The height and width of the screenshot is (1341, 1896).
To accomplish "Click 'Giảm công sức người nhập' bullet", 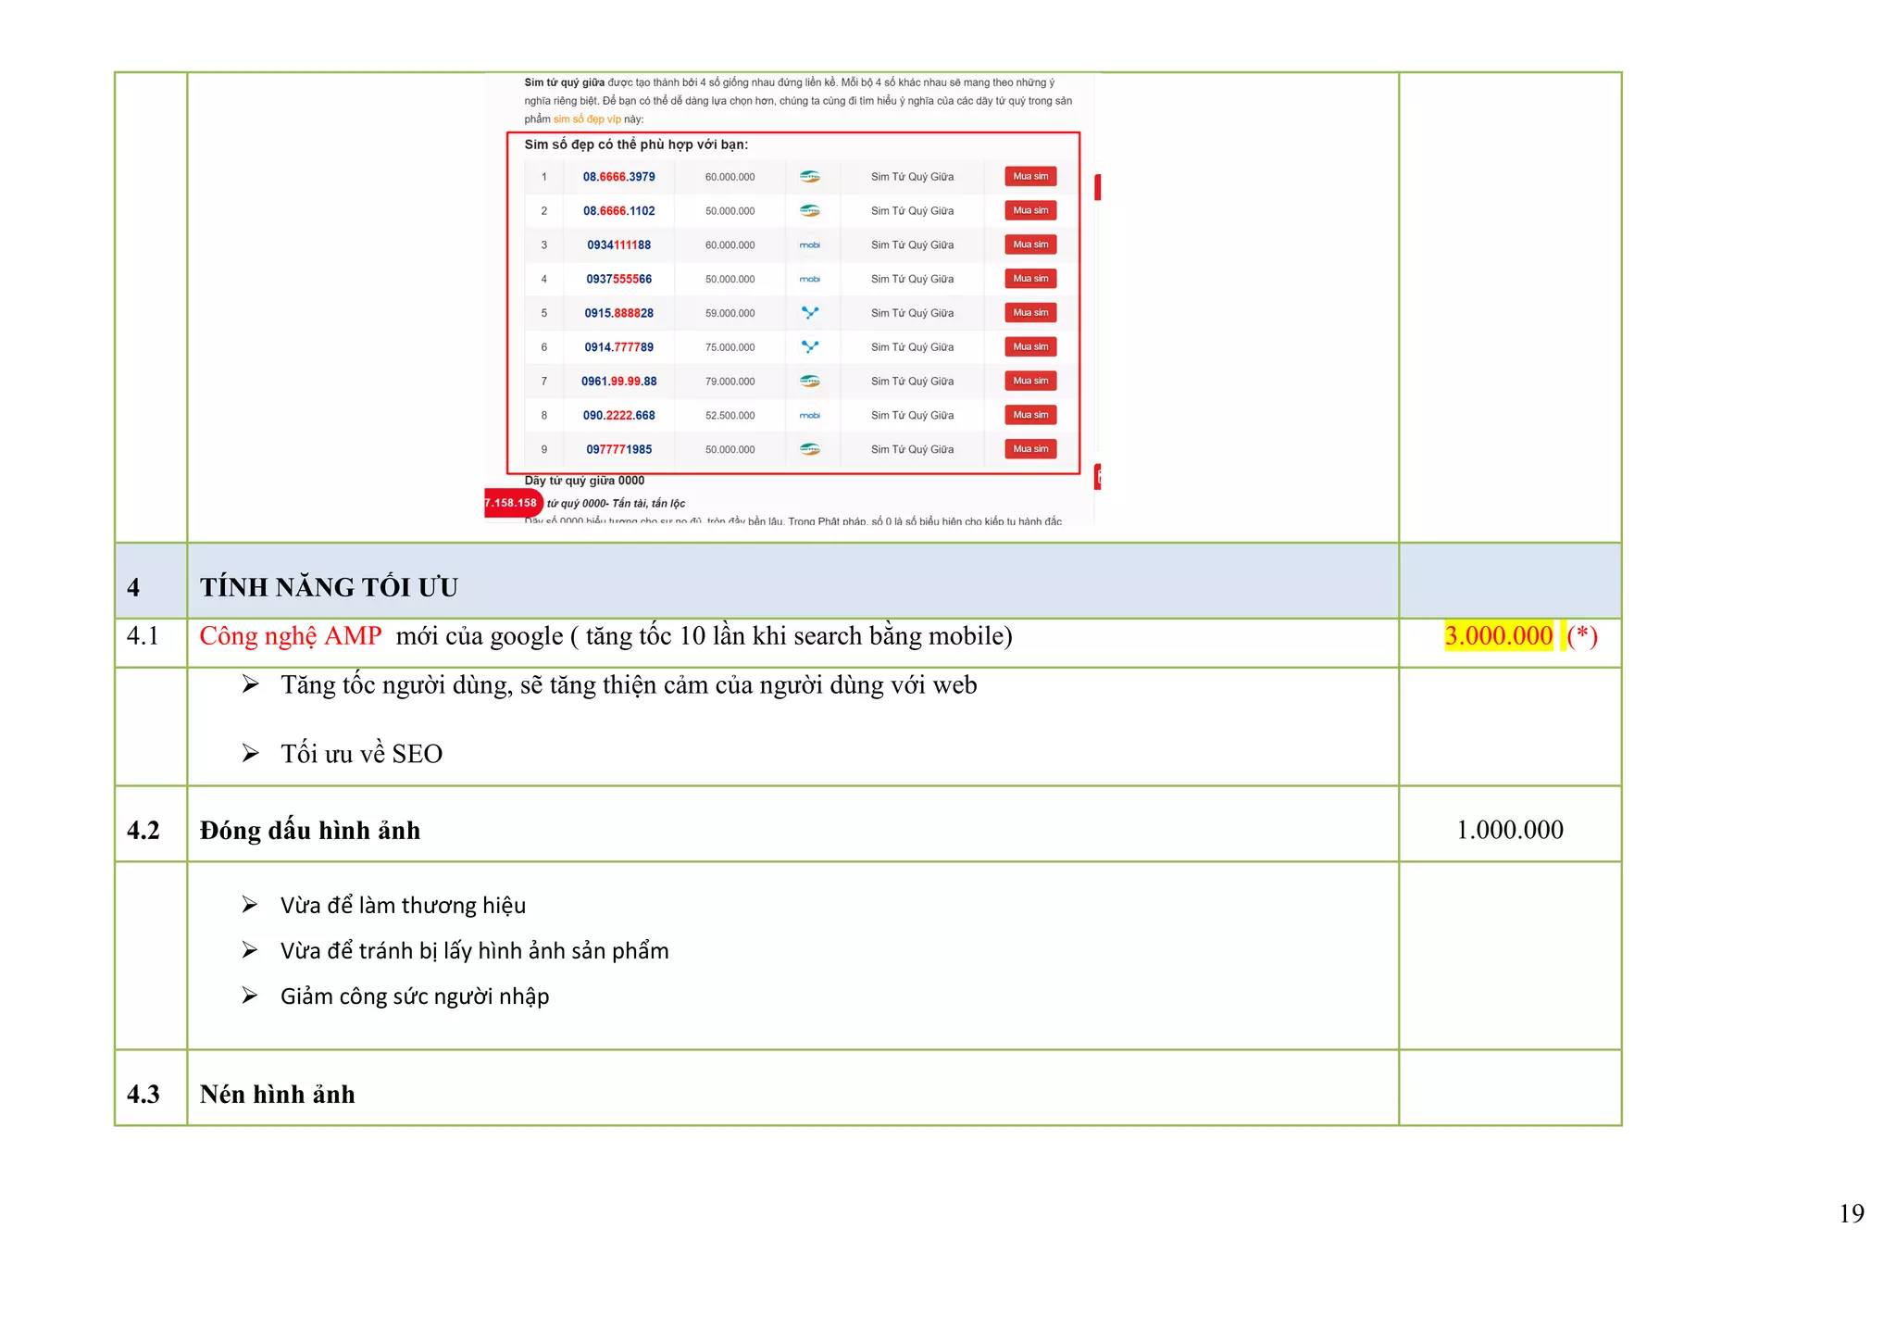I will click(415, 996).
